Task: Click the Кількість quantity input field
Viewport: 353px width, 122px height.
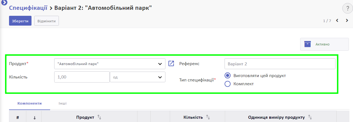Action: point(82,77)
